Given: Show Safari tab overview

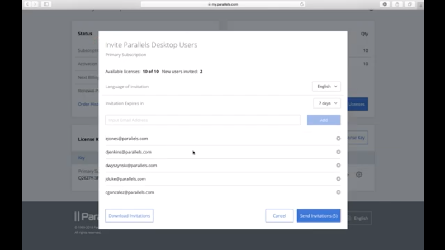Looking at the screenshot, I should pyautogui.click(x=410, y=4).
